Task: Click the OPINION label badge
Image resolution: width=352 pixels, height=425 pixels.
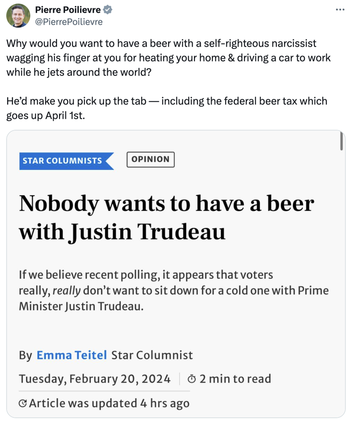Action: [x=151, y=159]
